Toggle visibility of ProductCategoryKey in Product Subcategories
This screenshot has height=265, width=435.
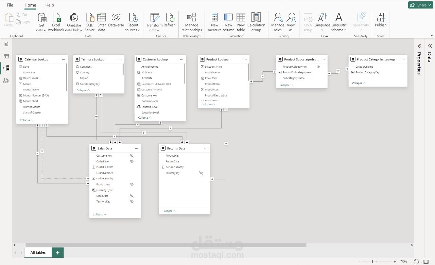pyautogui.click(x=318, y=67)
